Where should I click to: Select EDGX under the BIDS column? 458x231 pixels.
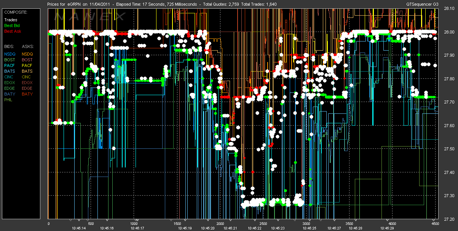tap(10, 83)
